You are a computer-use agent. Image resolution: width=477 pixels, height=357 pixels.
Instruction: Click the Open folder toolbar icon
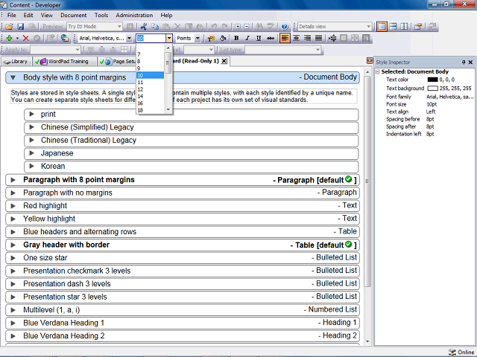point(9,27)
